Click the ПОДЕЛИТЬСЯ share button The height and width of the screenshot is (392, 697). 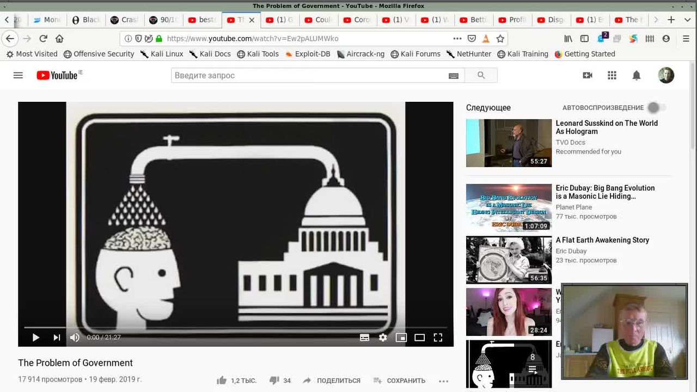coord(332,381)
